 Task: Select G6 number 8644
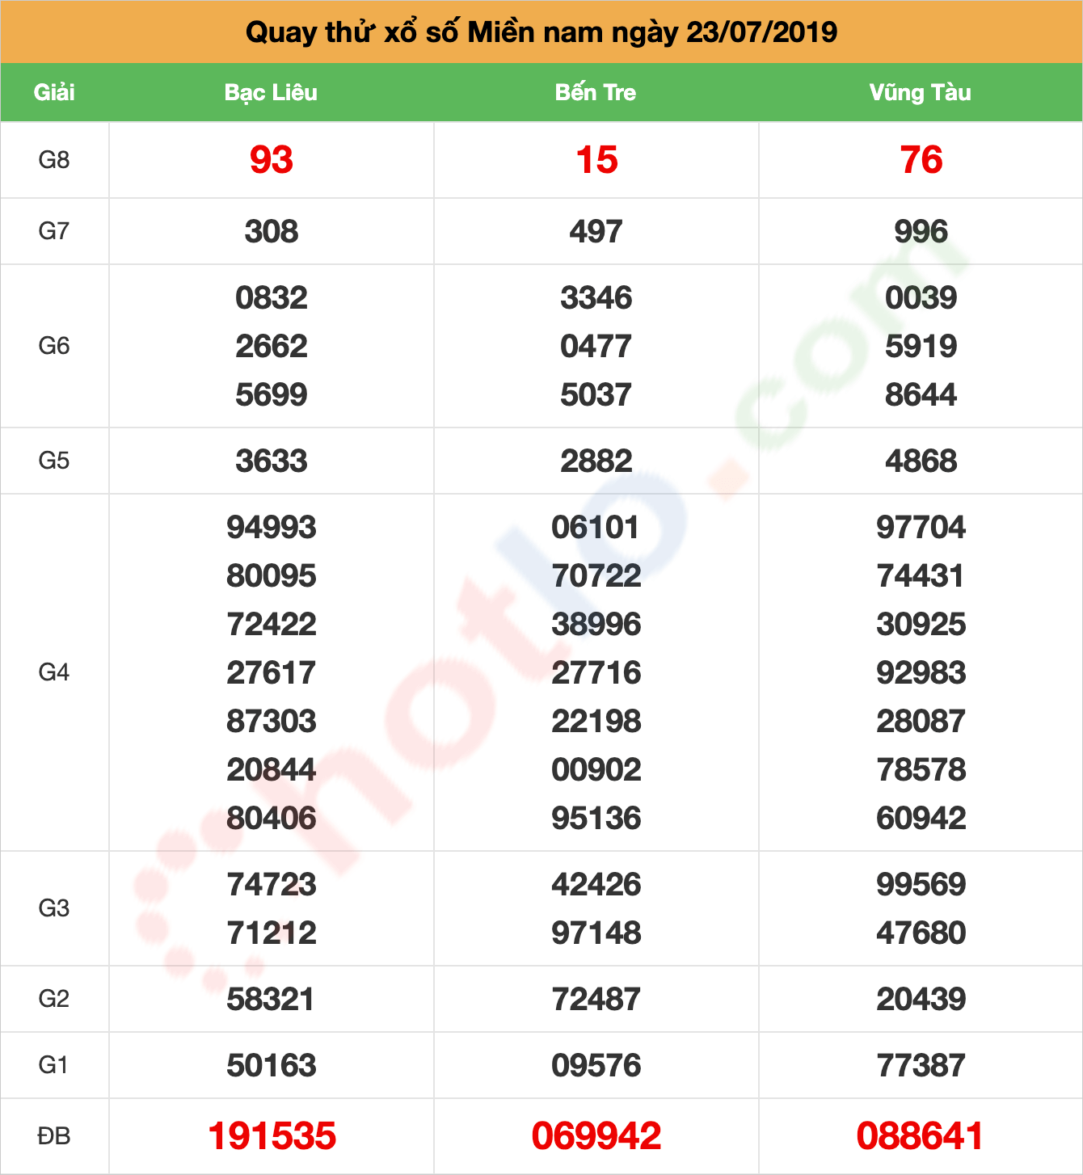point(921,395)
